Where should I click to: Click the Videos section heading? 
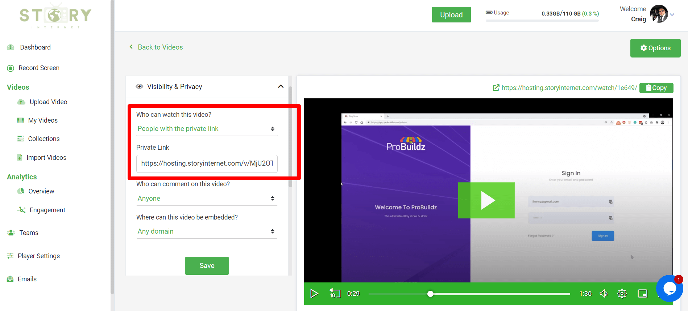tap(18, 87)
